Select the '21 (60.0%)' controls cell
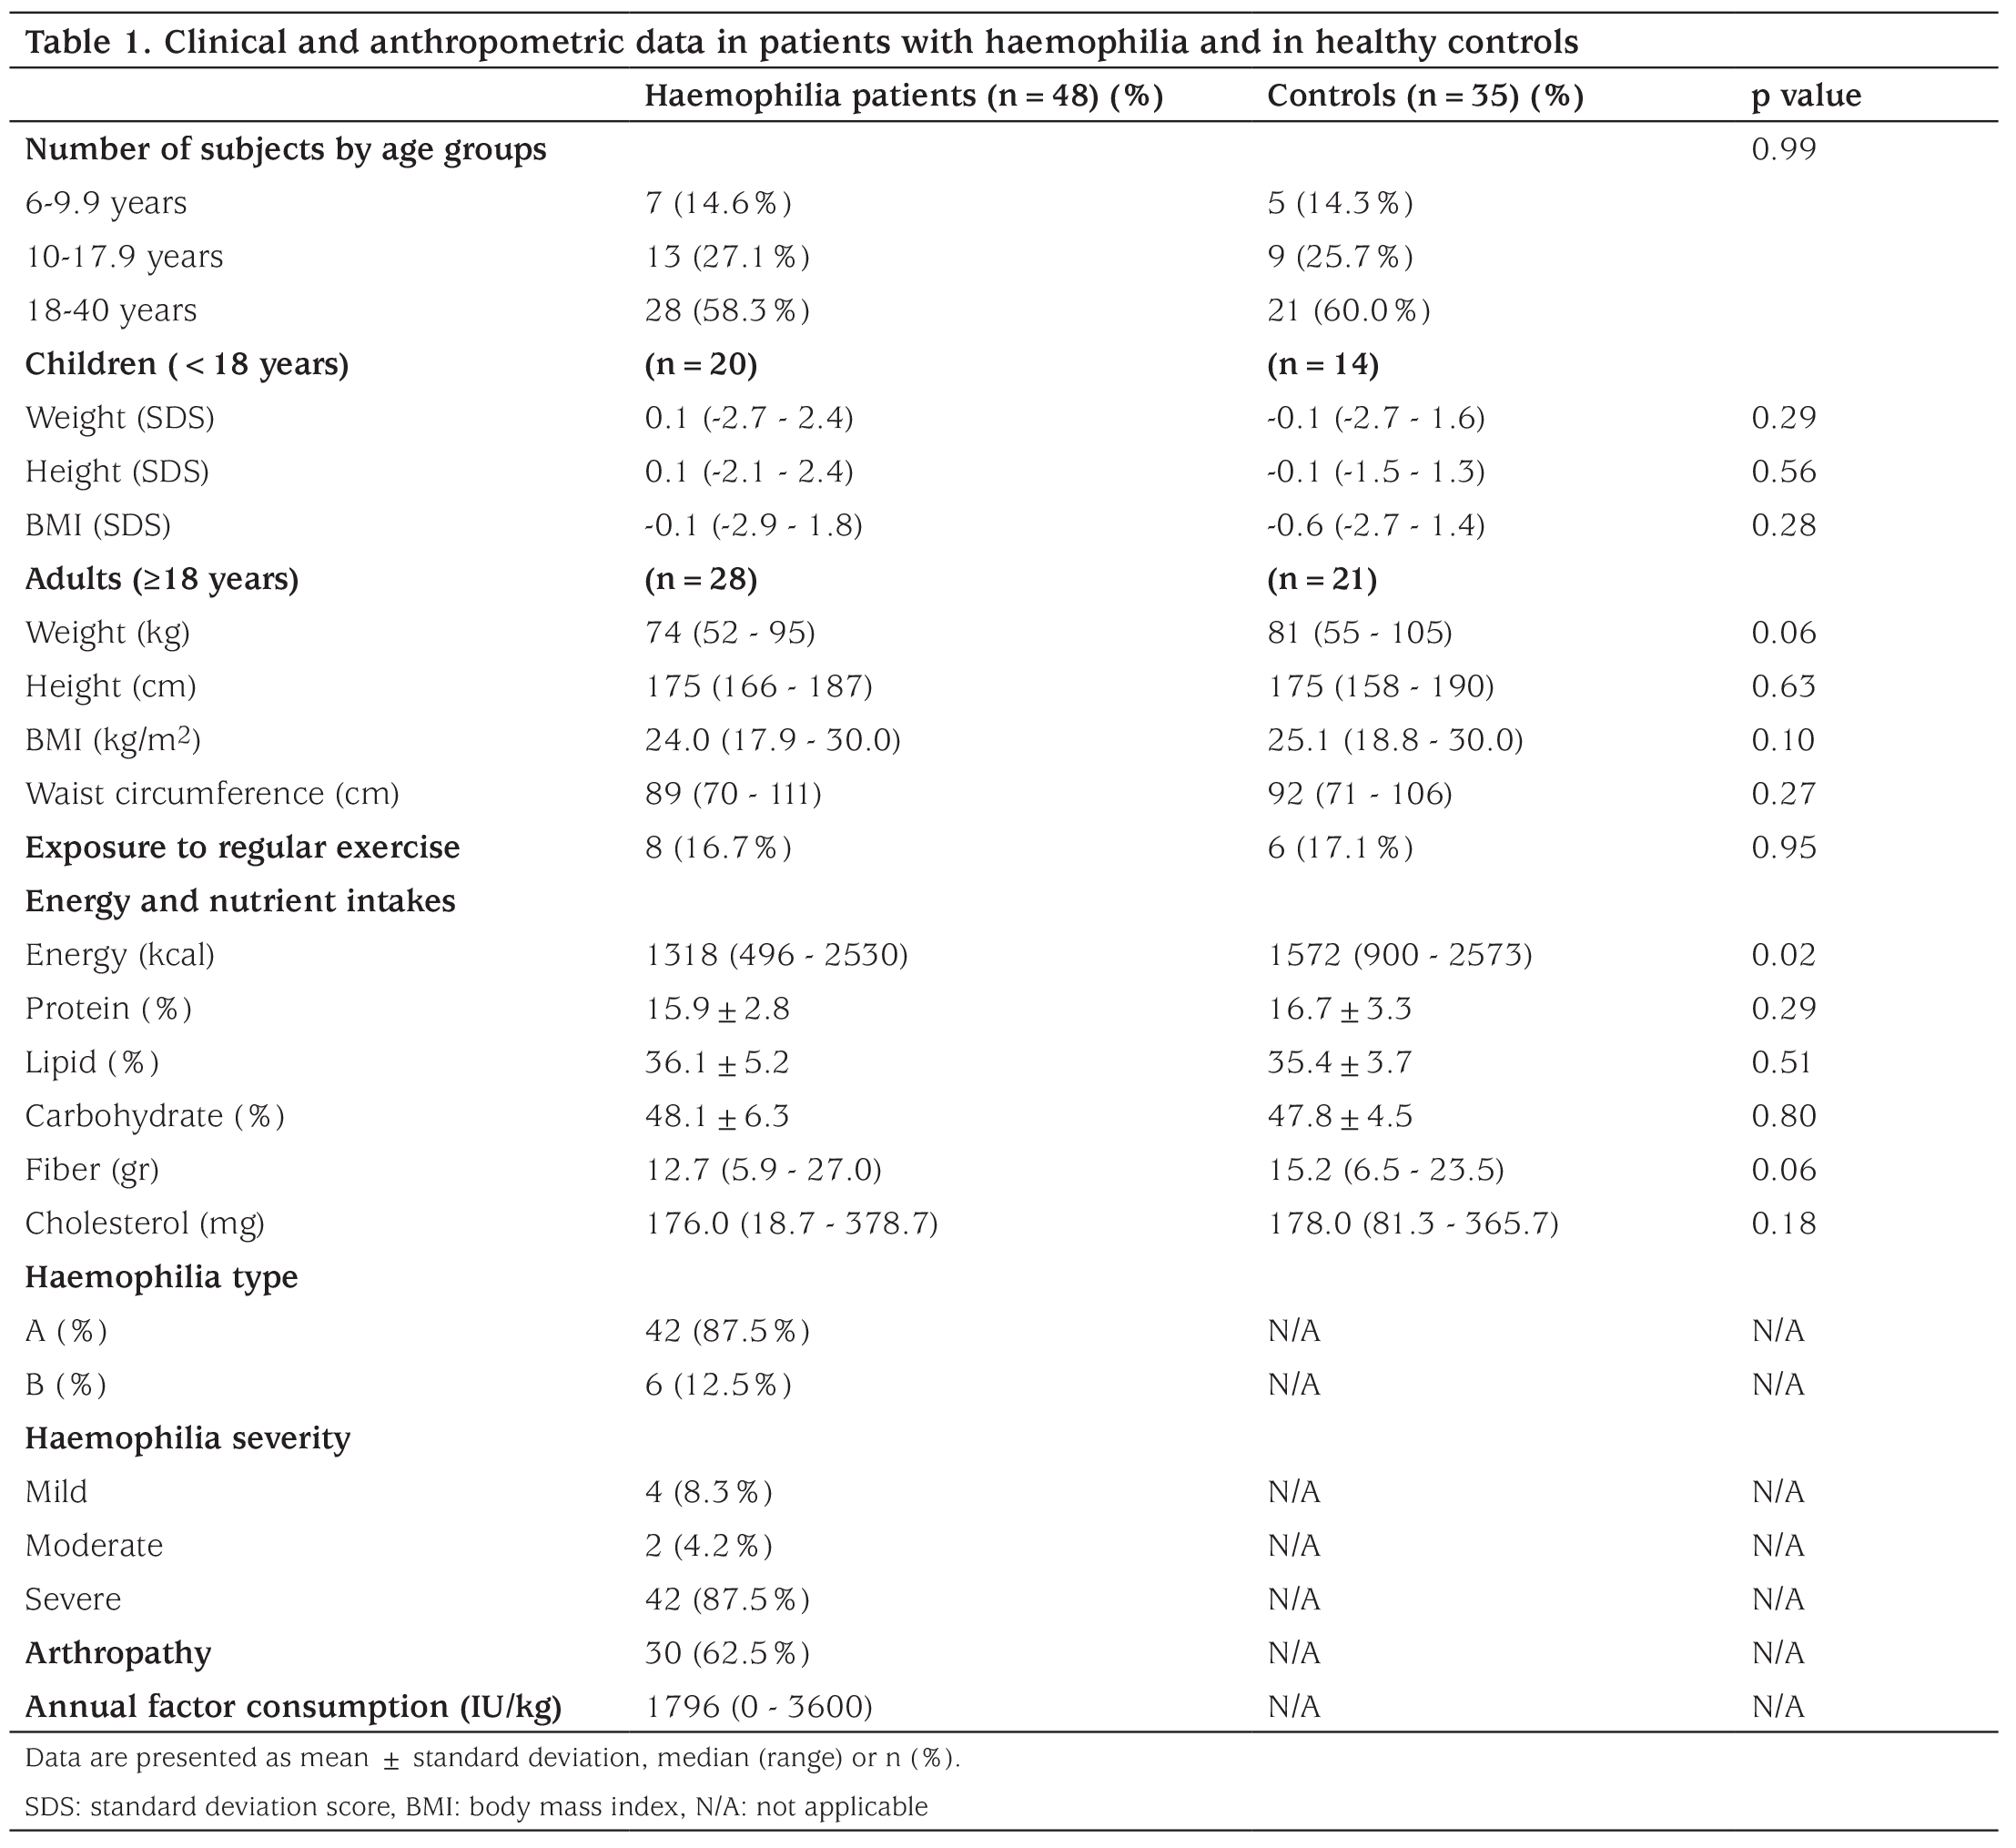The width and height of the screenshot is (2016, 1848). (1348, 311)
